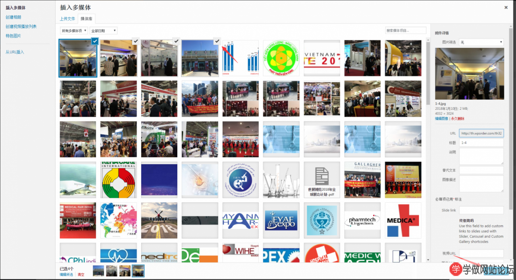Switch to the 上传文件 tab
Image resolution: width=516 pixels, height=280 pixels.
pos(67,19)
